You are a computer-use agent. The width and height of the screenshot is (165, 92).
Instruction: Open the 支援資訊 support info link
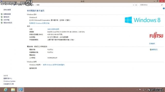(x=152, y=44)
